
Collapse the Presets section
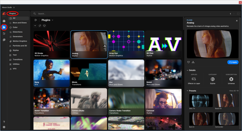pyautogui.click(x=188, y=91)
